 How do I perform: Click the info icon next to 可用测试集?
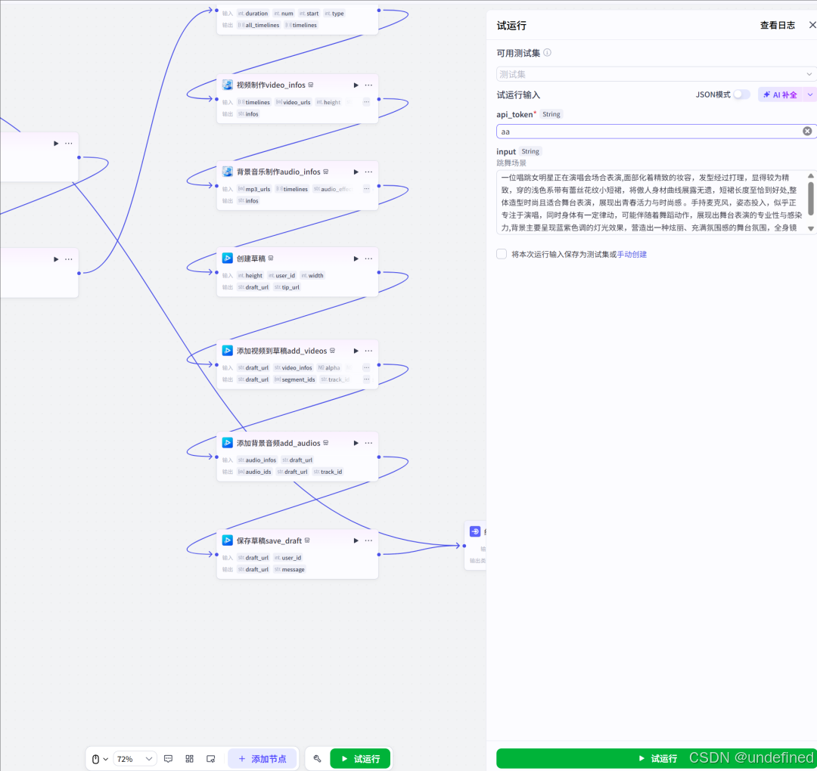click(x=548, y=53)
